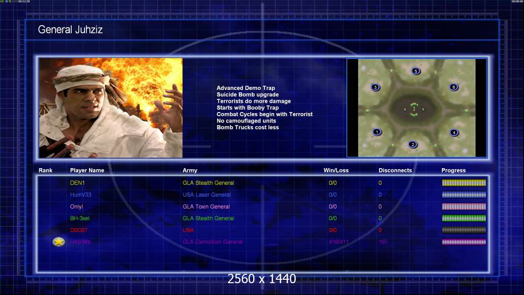Click the Win/Loss column header

pyautogui.click(x=336, y=171)
